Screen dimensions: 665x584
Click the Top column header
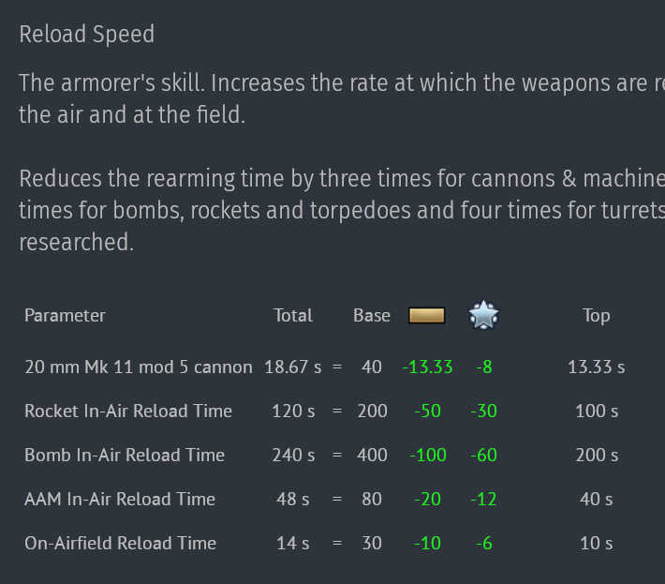597,316
